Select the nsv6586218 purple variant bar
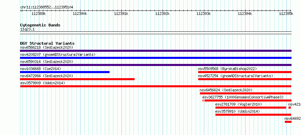This screenshot has height=135, width=301. click(x=156, y=51)
